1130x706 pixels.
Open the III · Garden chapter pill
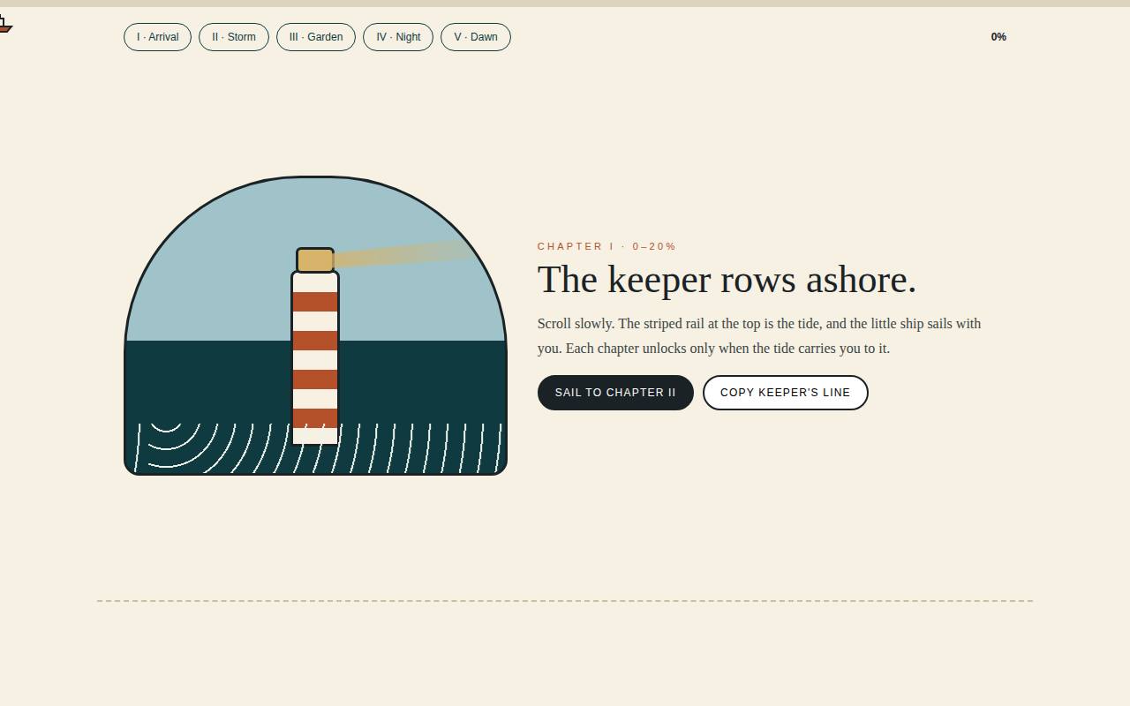(316, 37)
